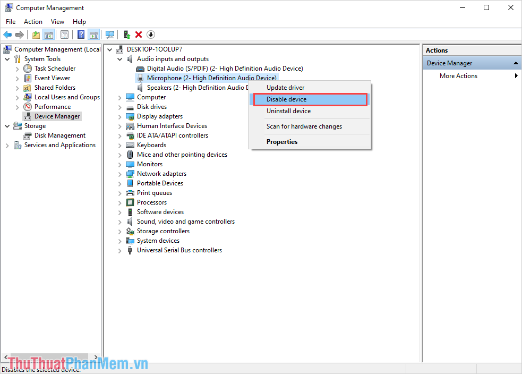The image size is (522, 374).
Task: Click the red Uninstall device icon
Action: click(x=138, y=35)
